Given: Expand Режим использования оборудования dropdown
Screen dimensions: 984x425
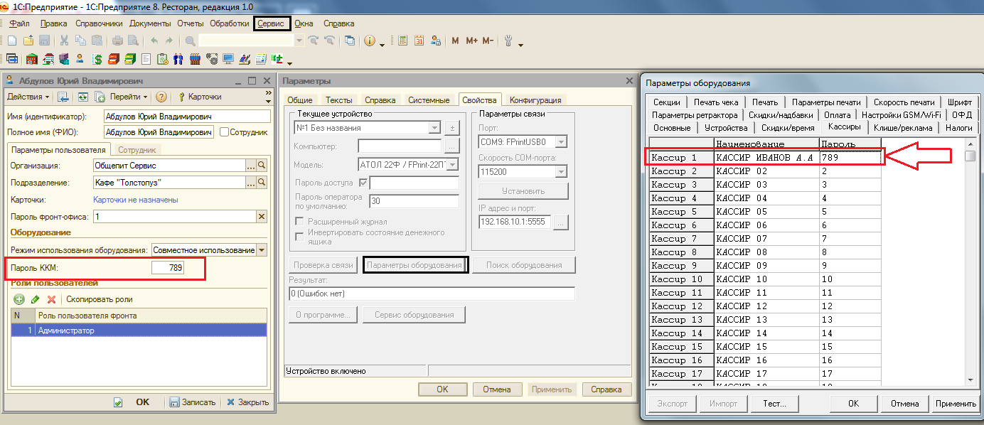Looking at the screenshot, I should pos(262,250).
